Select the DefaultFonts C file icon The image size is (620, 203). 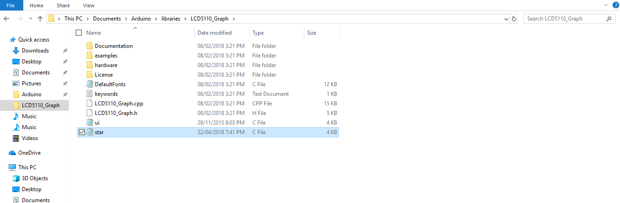pos(89,84)
